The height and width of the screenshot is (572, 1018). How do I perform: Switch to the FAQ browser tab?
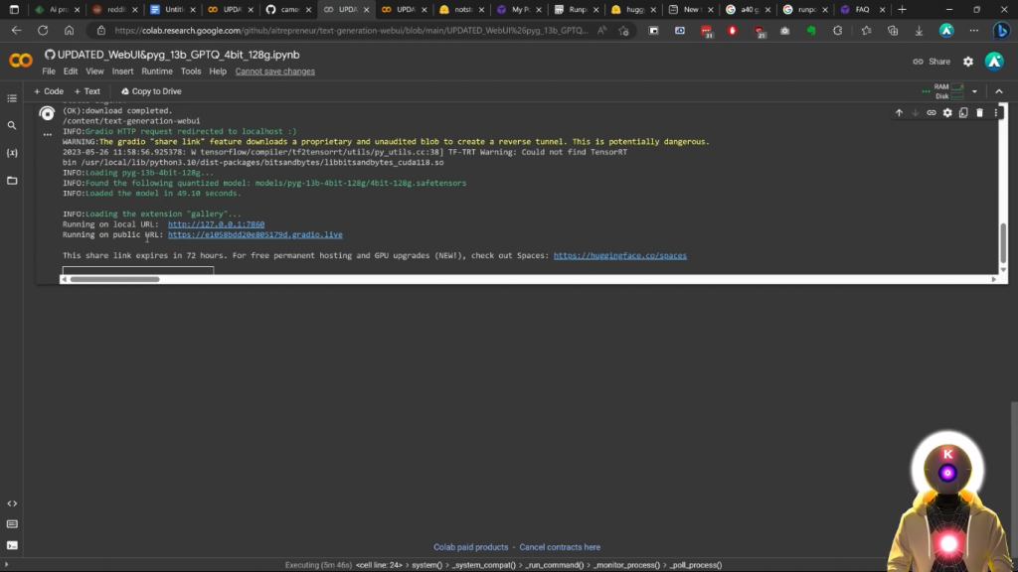[862, 10]
